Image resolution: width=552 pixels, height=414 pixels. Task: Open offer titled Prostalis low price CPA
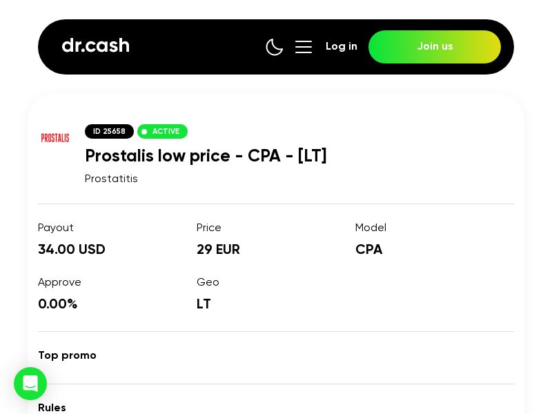(x=206, y=156)
